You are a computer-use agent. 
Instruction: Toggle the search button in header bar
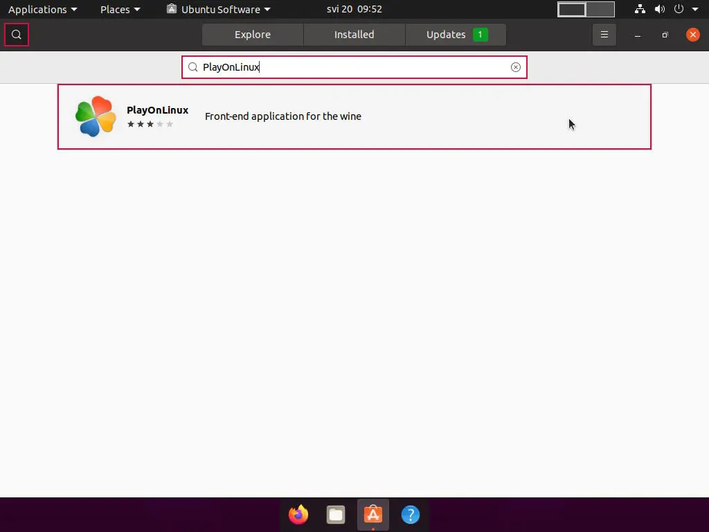[x=17, y=35]
